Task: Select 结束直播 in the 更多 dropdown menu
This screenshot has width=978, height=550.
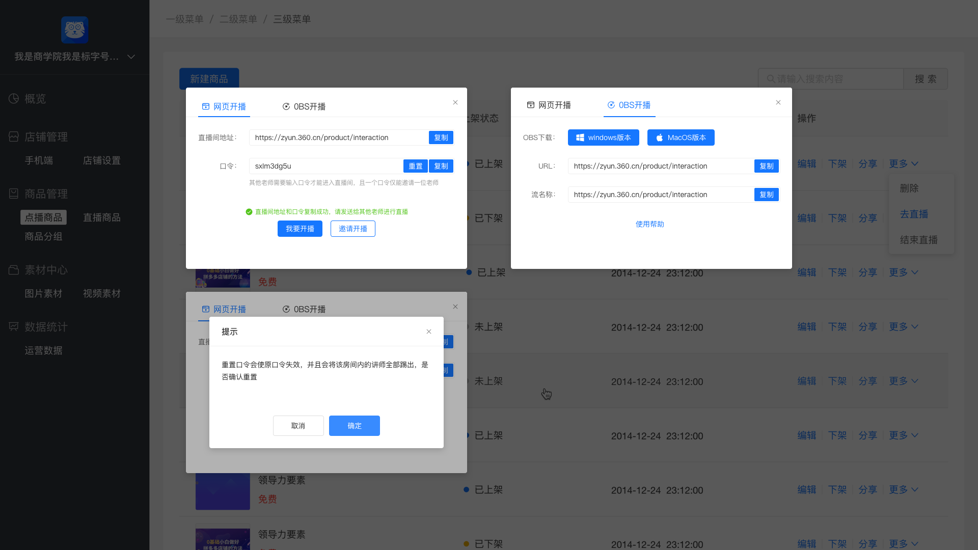Action: click(919, 240)
